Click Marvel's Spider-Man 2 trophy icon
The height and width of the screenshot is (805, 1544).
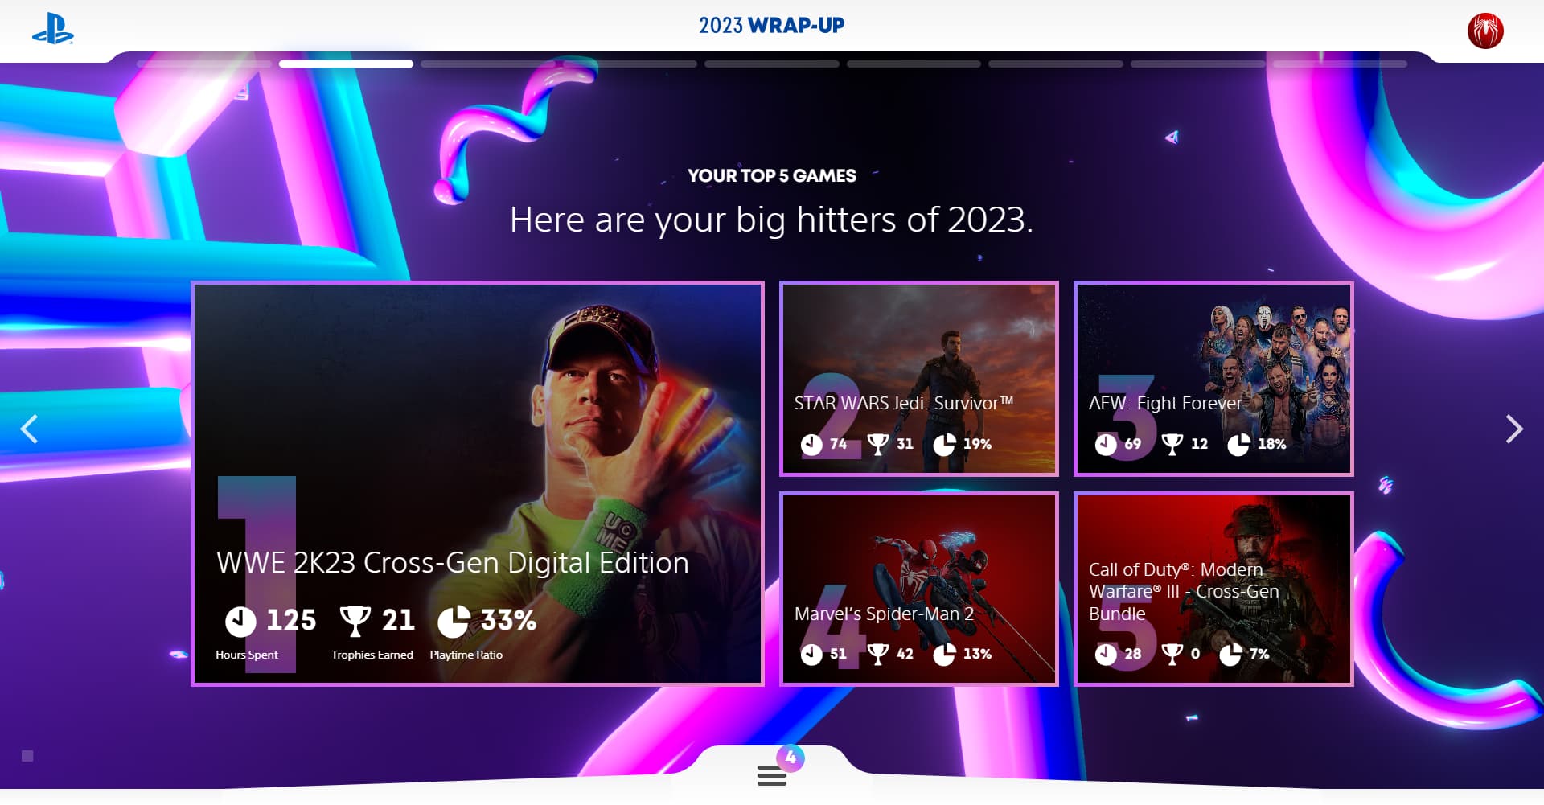click(878, 654)
